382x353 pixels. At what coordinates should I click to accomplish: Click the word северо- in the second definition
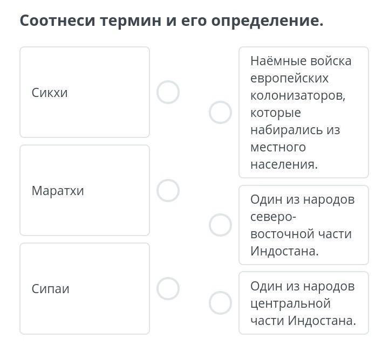pos(273,217)
